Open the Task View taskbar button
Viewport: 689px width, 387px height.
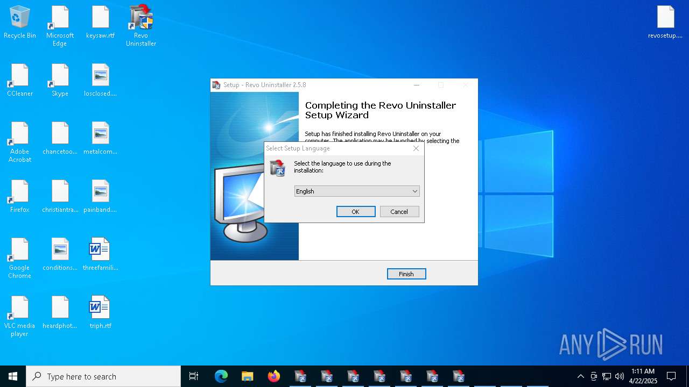194,376
